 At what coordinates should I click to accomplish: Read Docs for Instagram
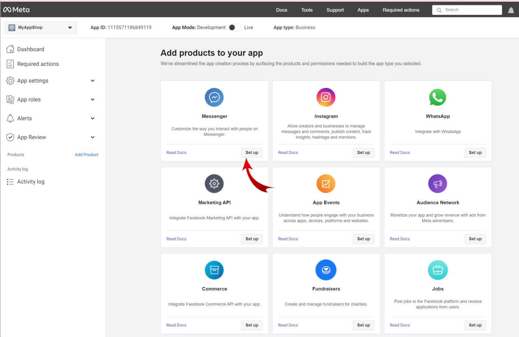[x=288, y=153]
